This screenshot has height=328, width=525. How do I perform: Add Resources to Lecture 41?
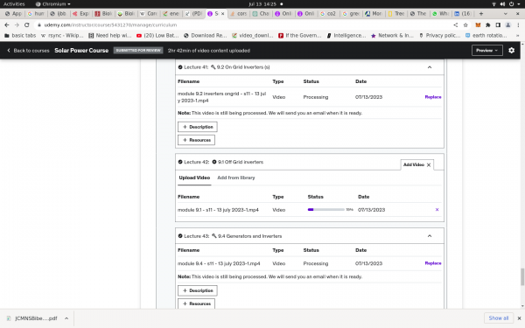point(196,140)
